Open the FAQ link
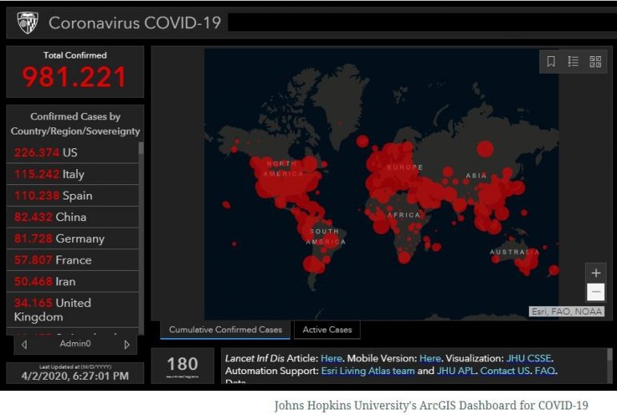Image resolution: width=617 pixels, height=415 pixels. coord(545,371)
